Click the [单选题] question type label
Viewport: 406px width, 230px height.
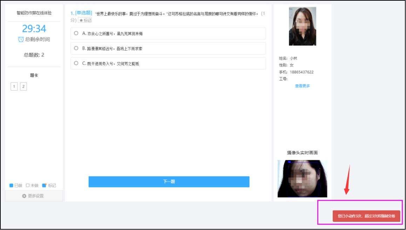click(x=83, y=13)
